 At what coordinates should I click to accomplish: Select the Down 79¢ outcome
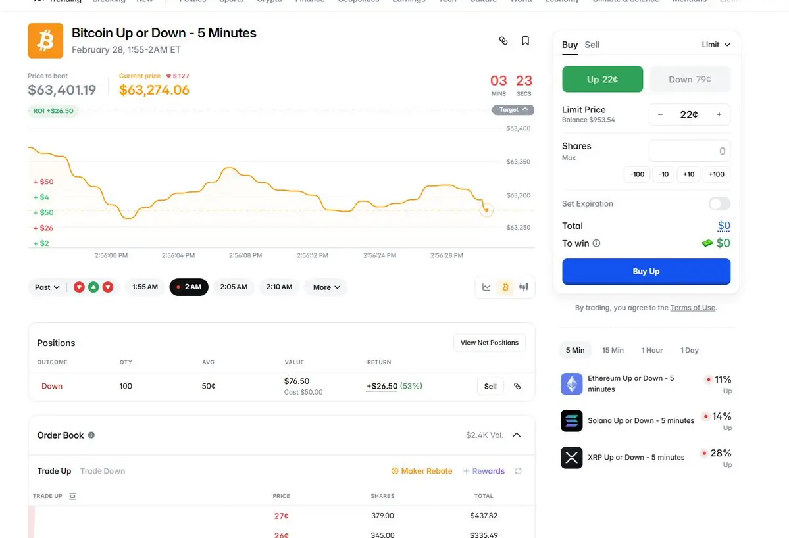tap(690, 80)
